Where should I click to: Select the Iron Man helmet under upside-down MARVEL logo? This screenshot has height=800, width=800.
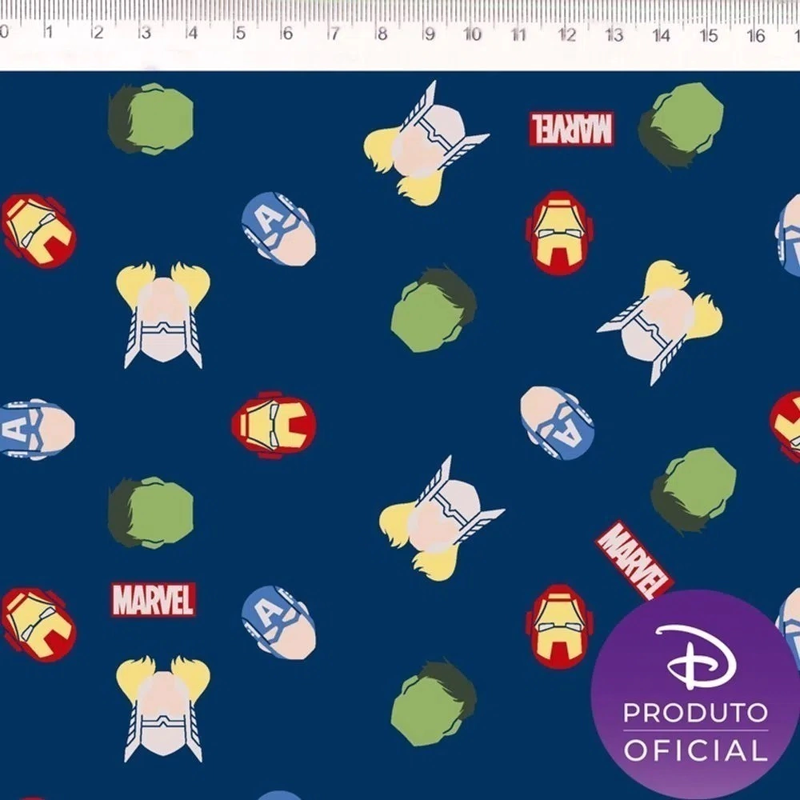pyautogui.click(x=560, y=233)
